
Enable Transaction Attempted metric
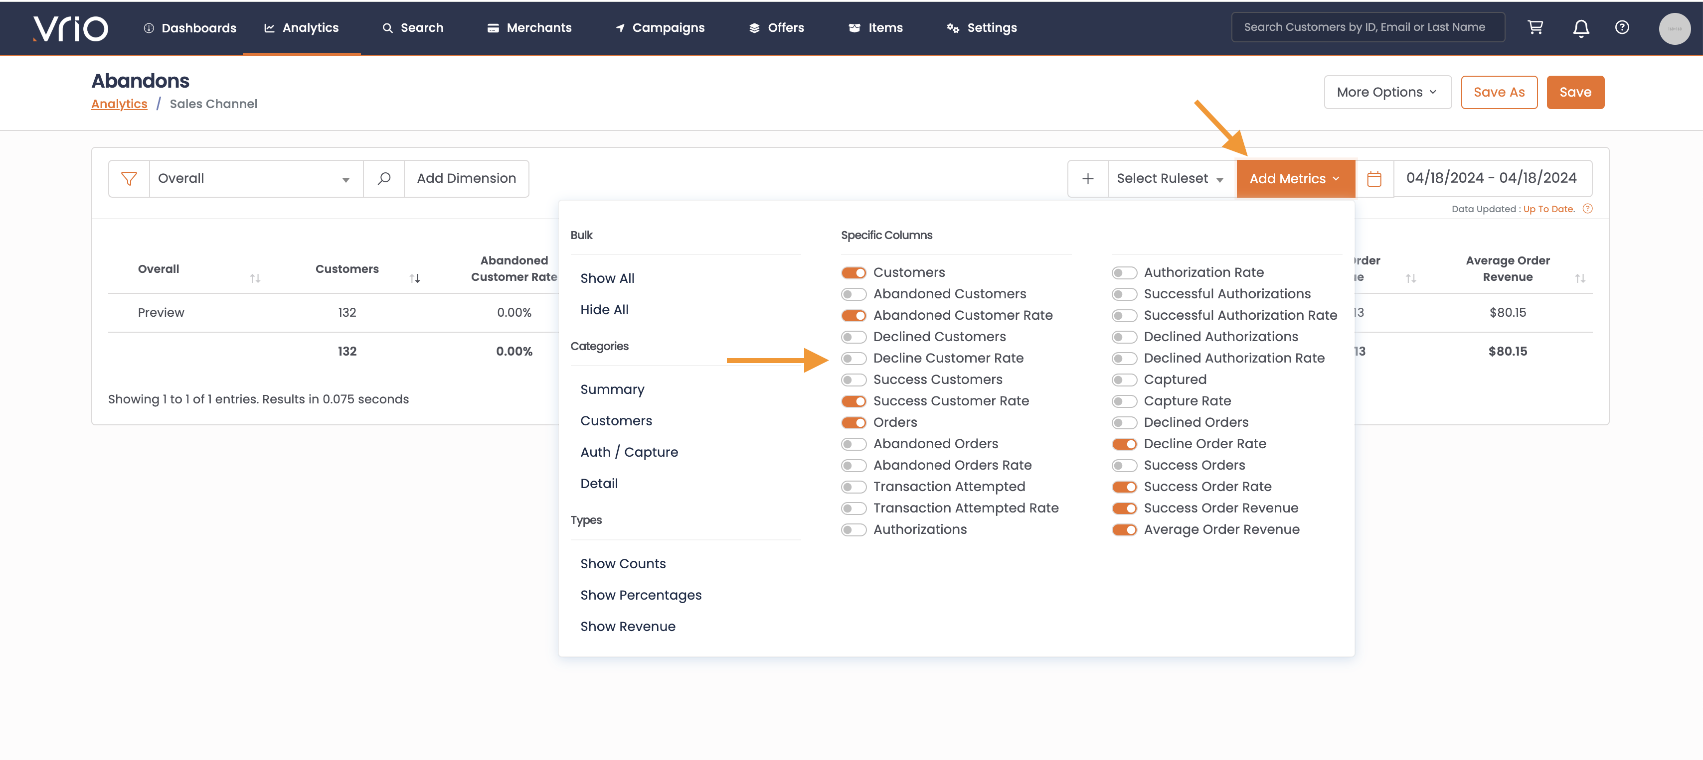click(x=853, y=487)
